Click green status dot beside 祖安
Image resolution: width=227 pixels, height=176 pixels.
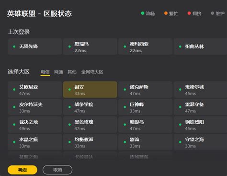69,90
